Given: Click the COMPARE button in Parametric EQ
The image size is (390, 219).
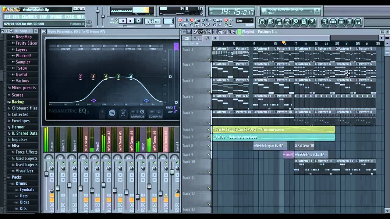Looking at the screenshot, I should click(155, 113).
